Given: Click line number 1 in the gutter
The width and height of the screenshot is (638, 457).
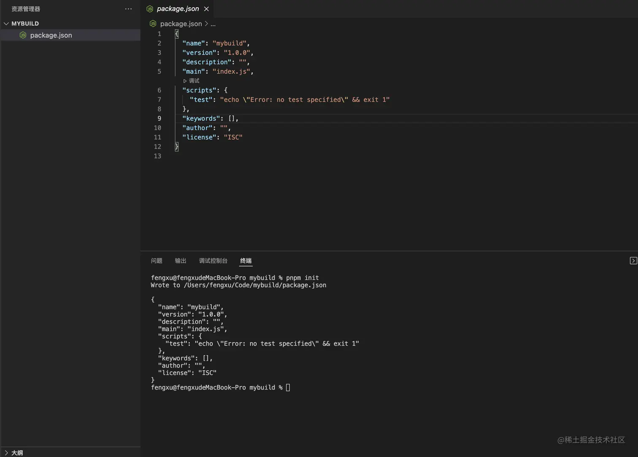Looking at the screenshot, I should (159, 34).
